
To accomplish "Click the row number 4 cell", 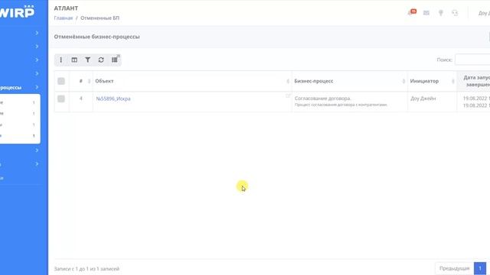I will coord(81,99).
